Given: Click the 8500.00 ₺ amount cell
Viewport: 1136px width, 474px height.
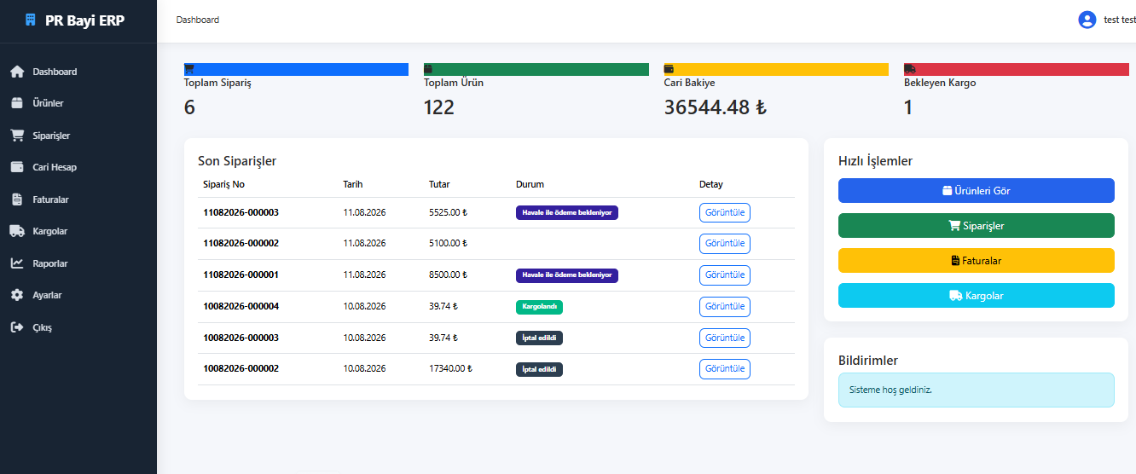Looking at the screenshot, I should tap(448, 275).
